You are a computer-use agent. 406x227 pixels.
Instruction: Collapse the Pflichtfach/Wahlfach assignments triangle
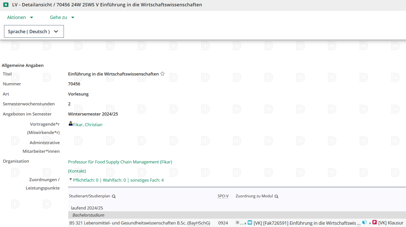70,179
